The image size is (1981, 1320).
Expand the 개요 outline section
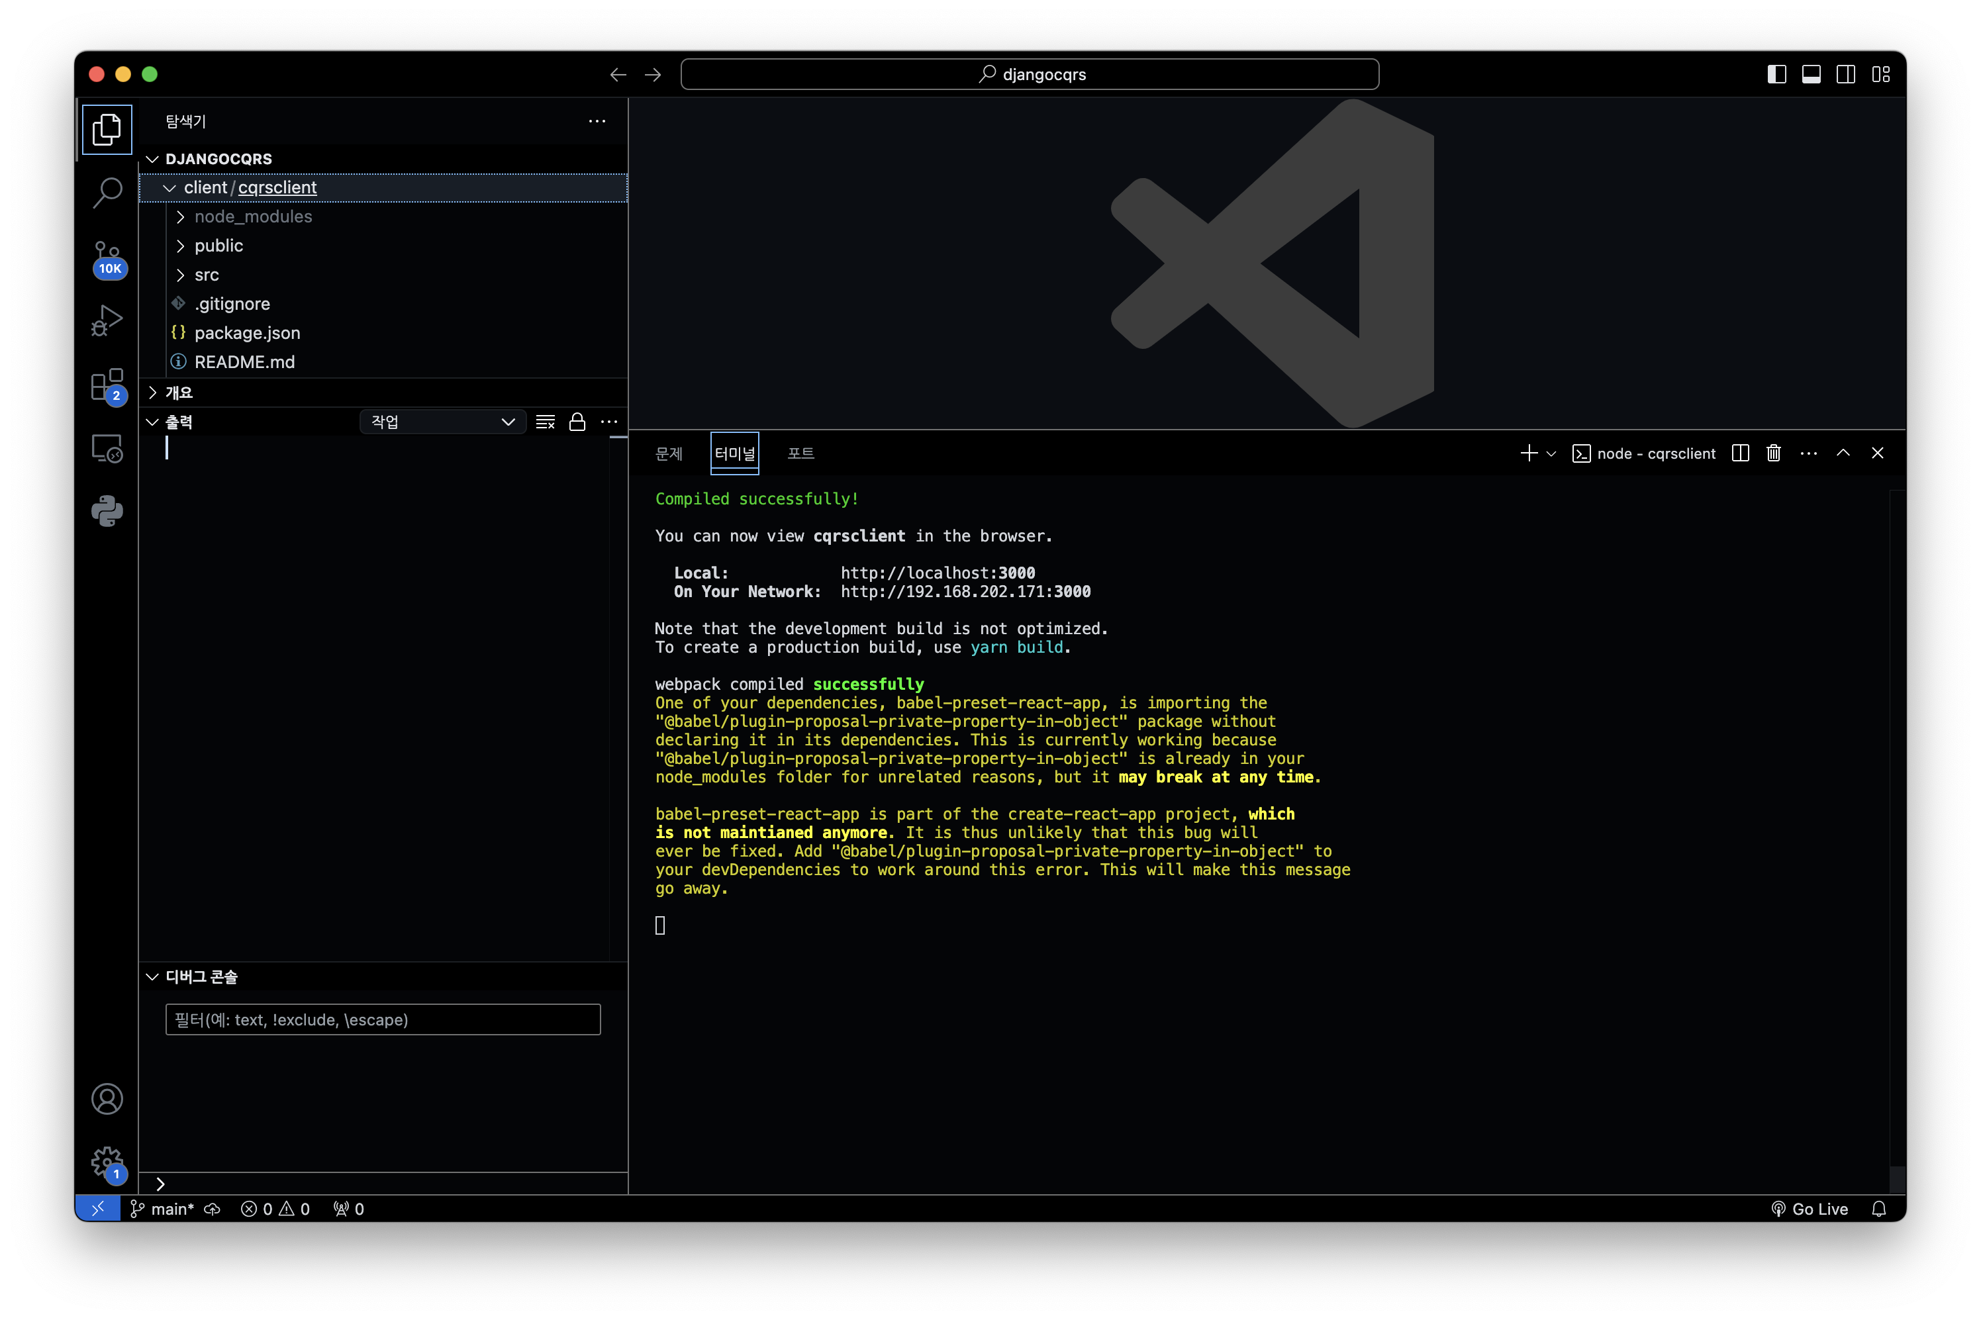point(179,393)
